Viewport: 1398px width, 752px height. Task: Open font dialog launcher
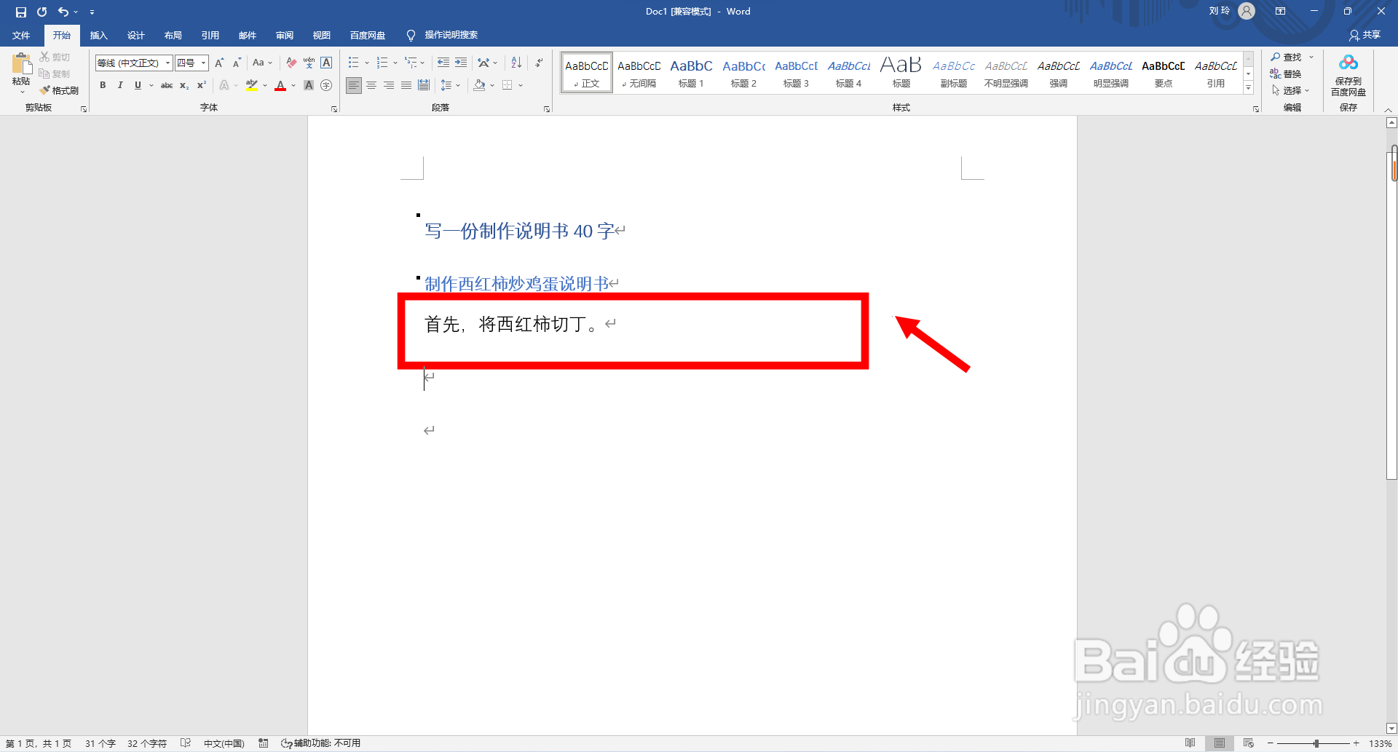point(334,109)
